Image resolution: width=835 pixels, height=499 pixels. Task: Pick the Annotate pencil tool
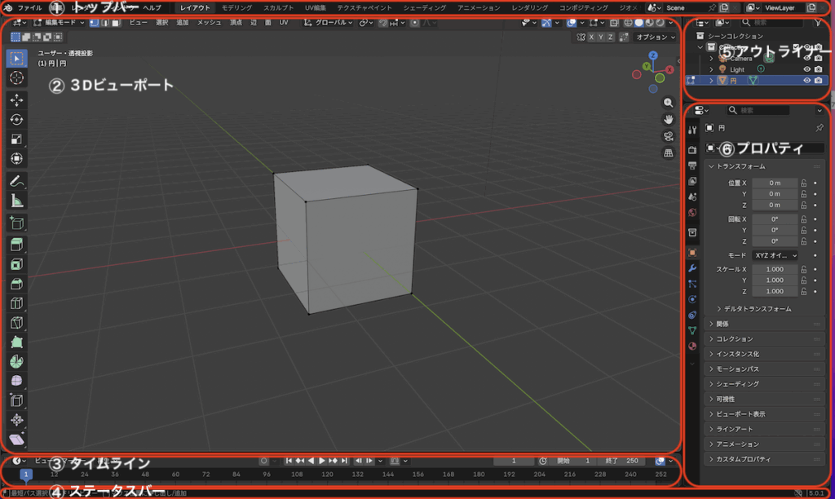(x=16, y=180)
